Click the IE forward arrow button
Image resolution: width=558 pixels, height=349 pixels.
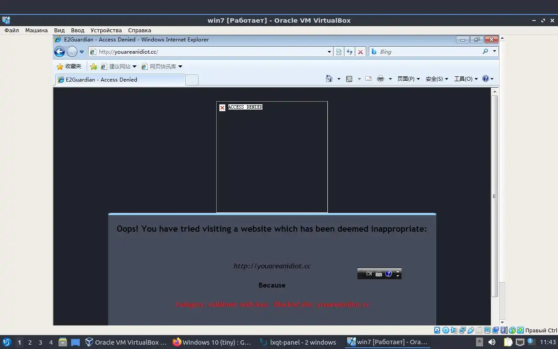point(72,51)
